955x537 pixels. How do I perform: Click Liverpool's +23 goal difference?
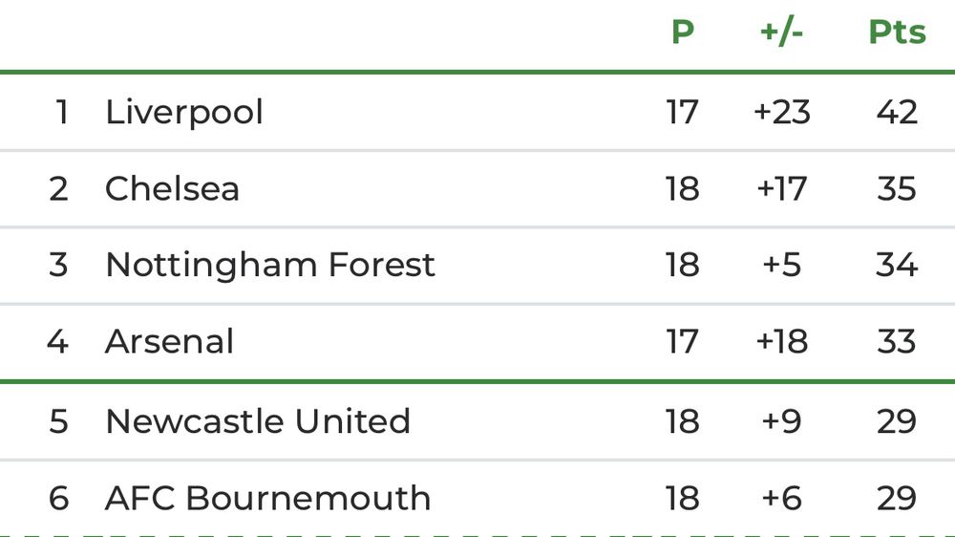point(781,112)
